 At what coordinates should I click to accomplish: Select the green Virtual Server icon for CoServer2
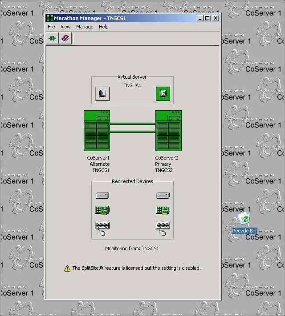pyautogui.click(x=163, y=94)
